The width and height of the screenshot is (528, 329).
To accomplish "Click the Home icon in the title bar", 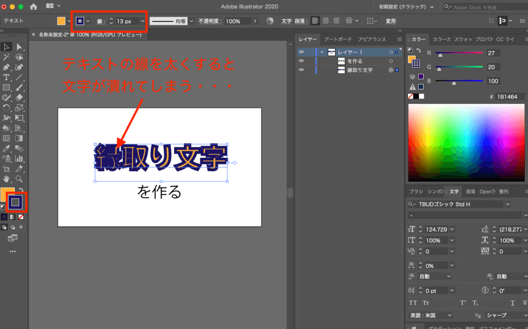I will (x=34, y=7).
